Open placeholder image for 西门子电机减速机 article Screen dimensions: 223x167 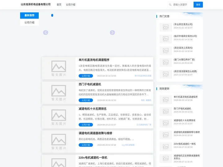coord(59,93)
